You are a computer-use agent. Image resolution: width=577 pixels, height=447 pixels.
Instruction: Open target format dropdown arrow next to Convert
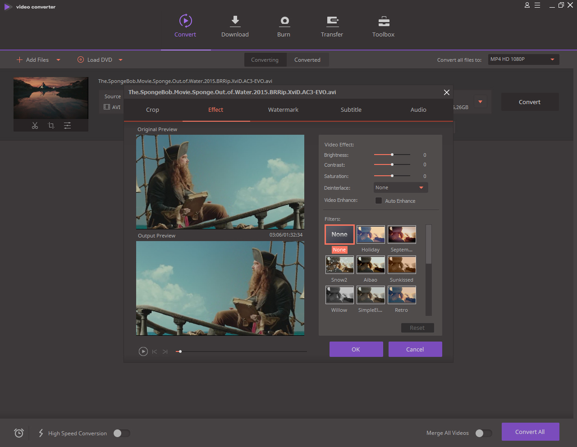click(480, 102)
